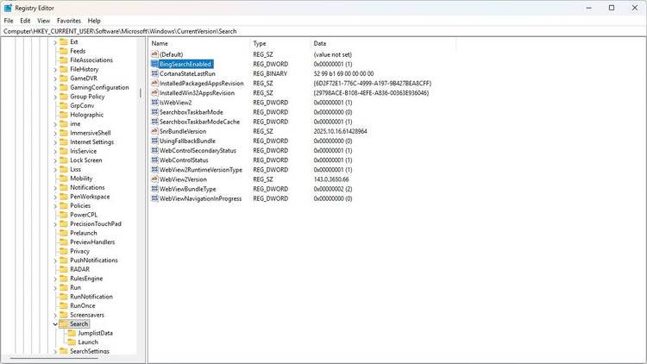This screenshot has height=364, width=647.
Task: Click the string icon beside SnrBundleVersion
Action: [x=154, y=131]
